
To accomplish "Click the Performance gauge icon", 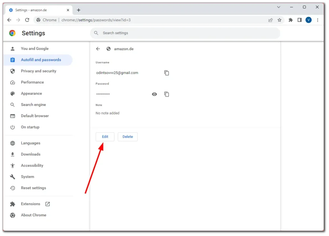I will 13,82.
